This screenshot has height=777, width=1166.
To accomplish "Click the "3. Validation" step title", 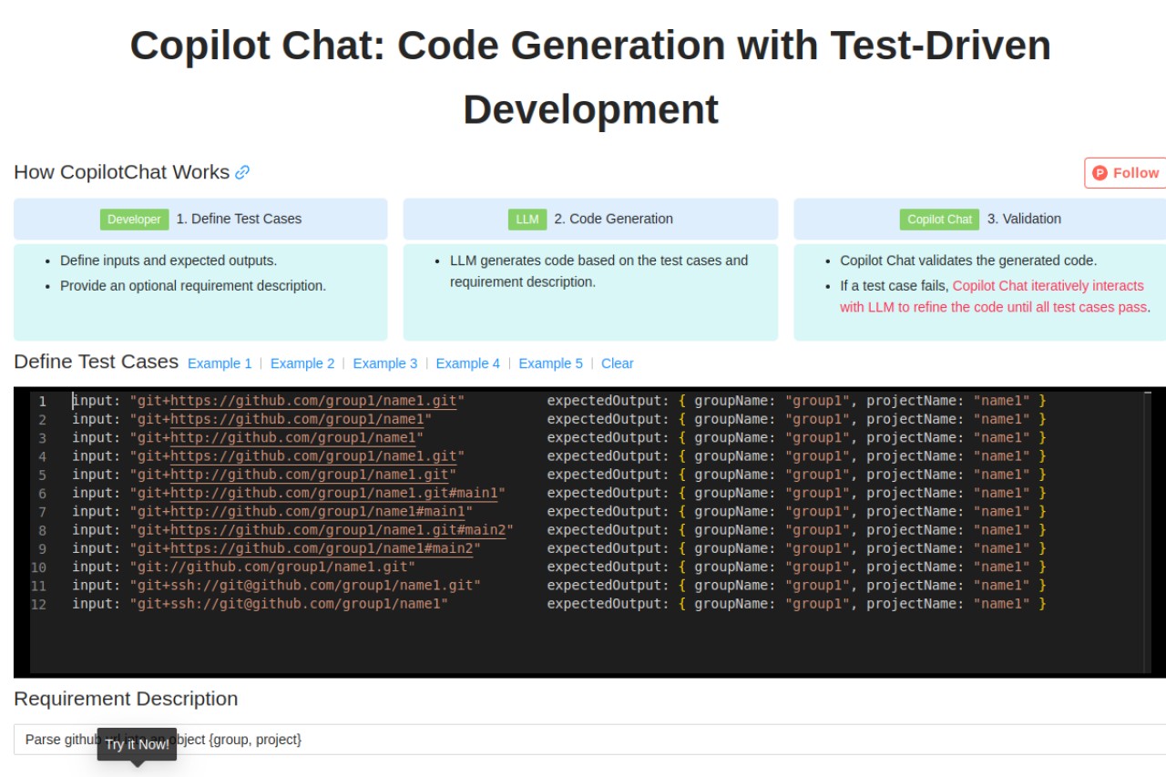I will 1024,219.
